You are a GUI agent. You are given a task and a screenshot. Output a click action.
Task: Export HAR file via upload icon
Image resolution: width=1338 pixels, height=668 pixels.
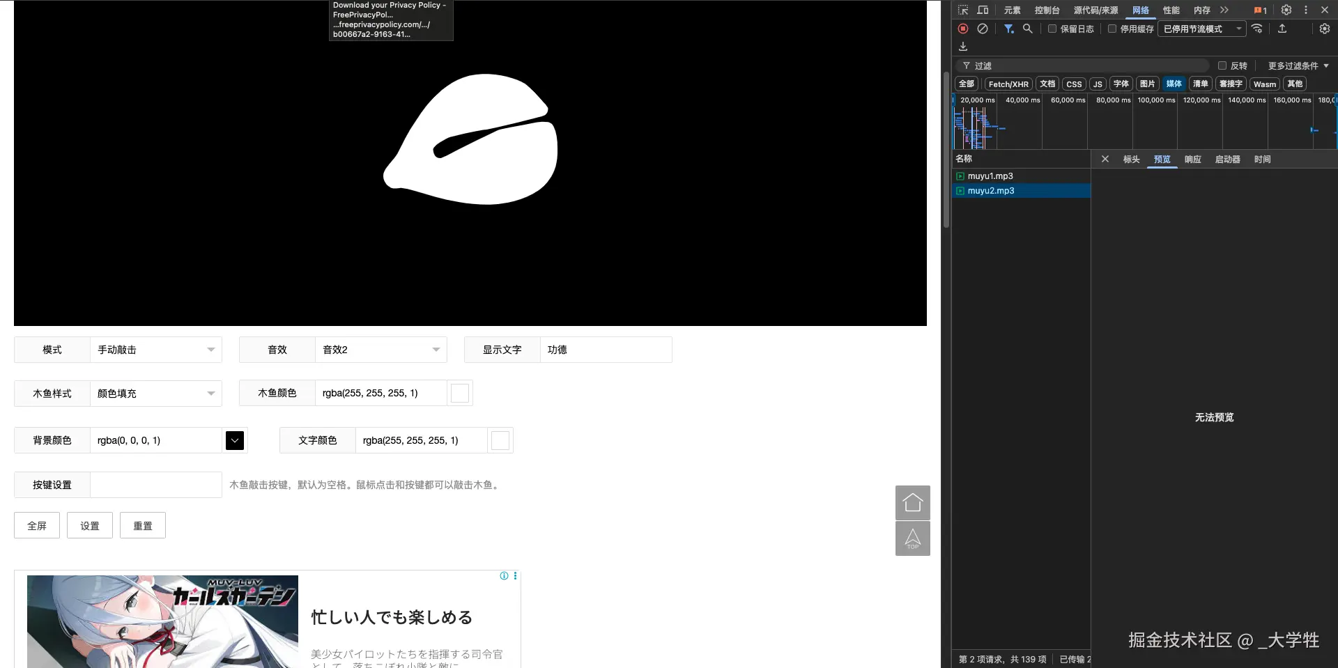pos(1282,29)
